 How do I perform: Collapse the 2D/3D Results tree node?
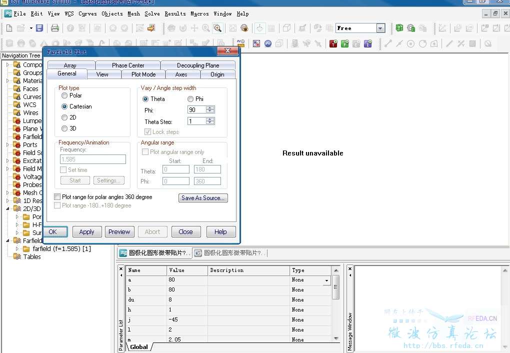pyautogui.click(x=8, y=209)
